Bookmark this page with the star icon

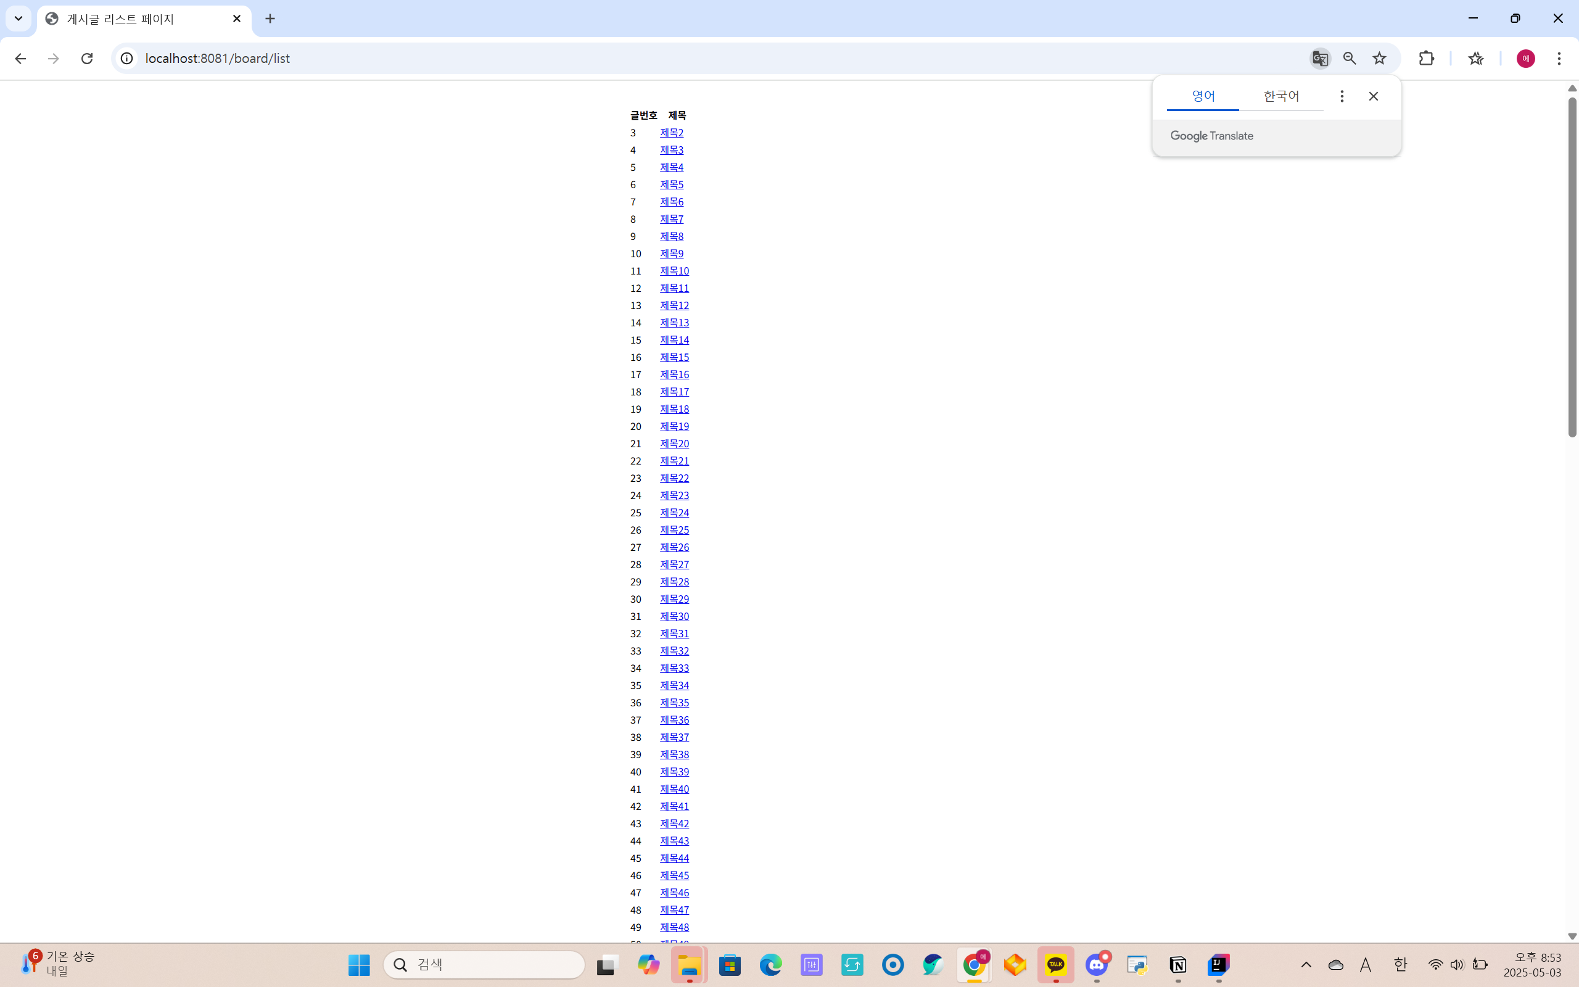(1379, 59)
